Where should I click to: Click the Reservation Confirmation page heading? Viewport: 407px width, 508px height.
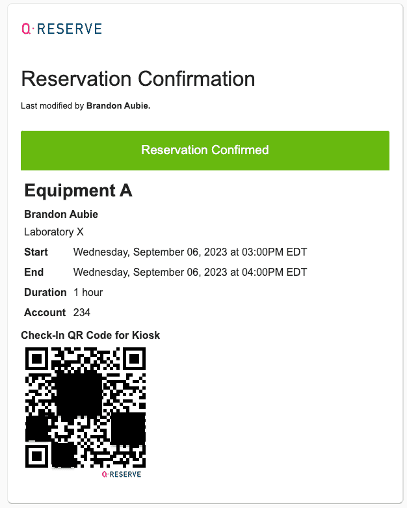[x=138, y=79]
